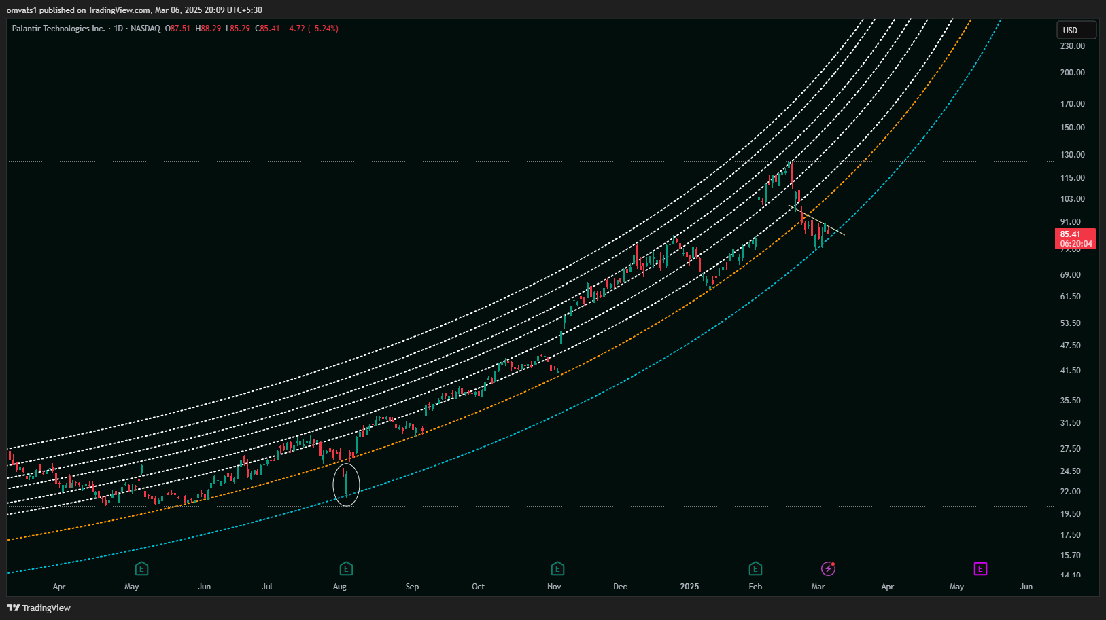Click the Palantir Technologies Inc. symbol name

coord(58,29)
